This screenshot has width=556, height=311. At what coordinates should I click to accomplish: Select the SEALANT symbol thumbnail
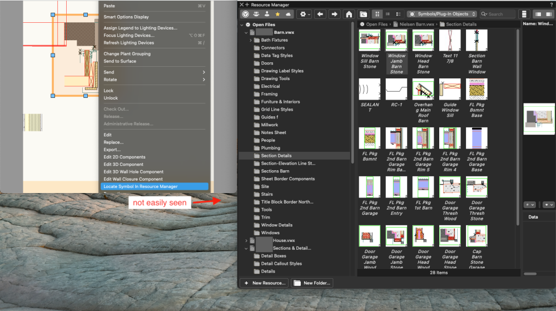point(370,90)
